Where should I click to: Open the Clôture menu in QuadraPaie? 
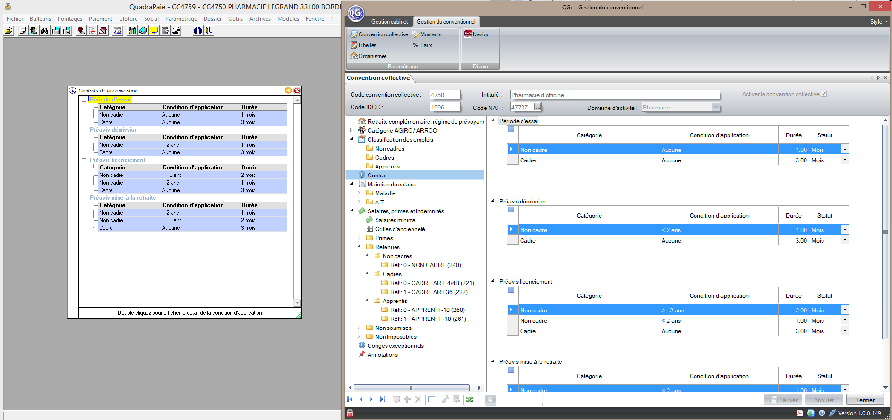(x=128, y=19)
